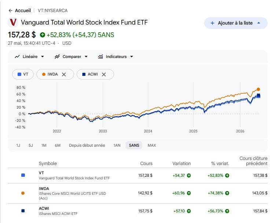Click the orange IWDA endpoint on chart
Screen dimensions: 275x223
coord(258,89)
